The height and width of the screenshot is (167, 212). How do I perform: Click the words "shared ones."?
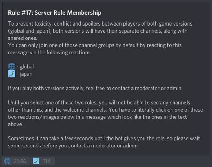[x=23, y=38]
